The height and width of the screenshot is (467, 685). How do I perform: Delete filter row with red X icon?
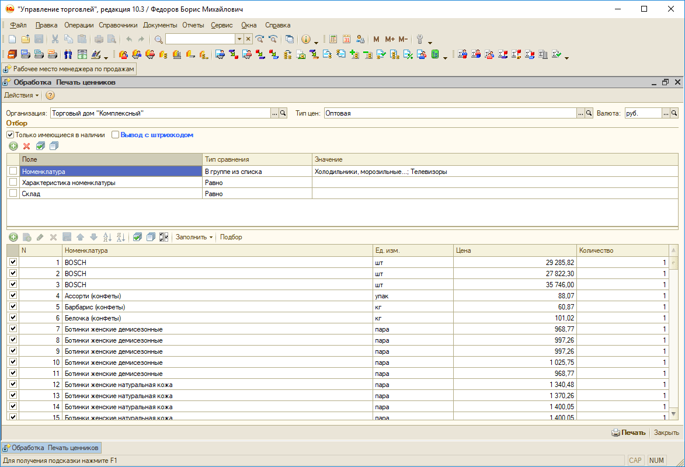(x=26, y=146)
